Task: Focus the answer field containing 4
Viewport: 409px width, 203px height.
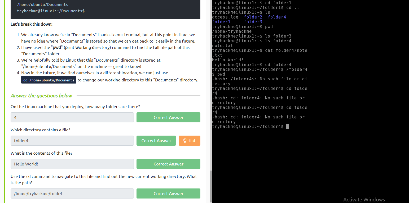Action: tap(72, 117)
